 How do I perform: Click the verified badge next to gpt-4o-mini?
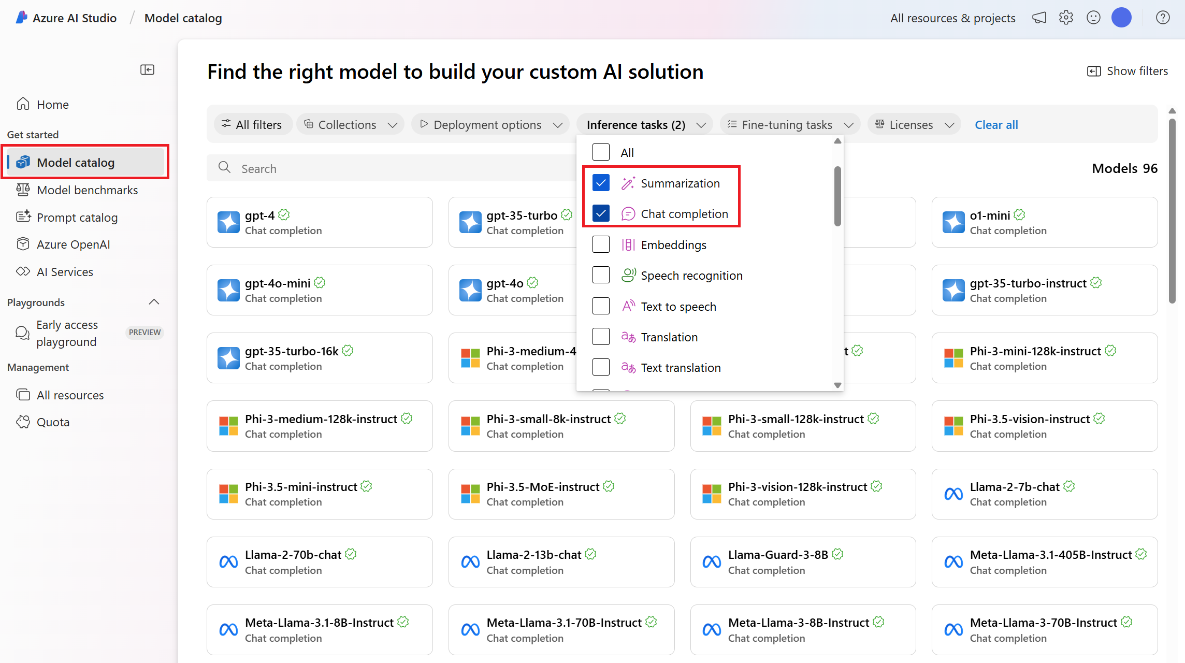[x=320, y=283]
